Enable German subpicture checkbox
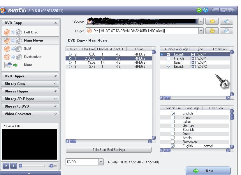 pyautogui.click(x=173, y=126)
